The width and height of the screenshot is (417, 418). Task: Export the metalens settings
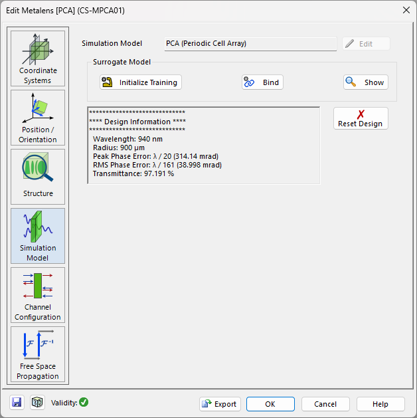[219, 404]
